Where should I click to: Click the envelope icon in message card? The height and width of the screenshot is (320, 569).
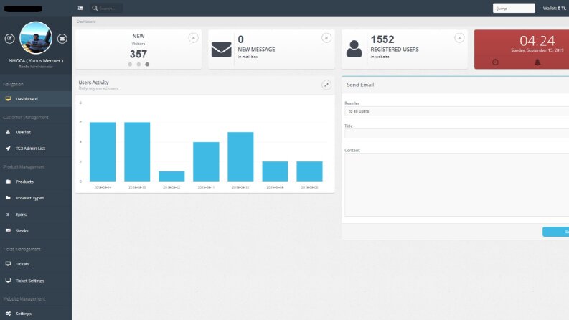(222, 50)
